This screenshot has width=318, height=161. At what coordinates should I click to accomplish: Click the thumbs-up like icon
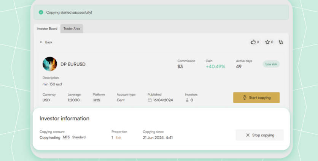[x=253, y=42]
